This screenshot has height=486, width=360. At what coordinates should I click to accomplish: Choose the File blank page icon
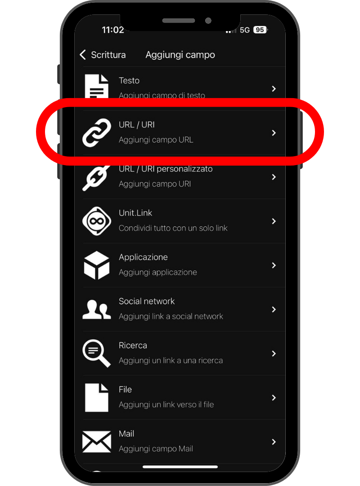tap(96, 398)
